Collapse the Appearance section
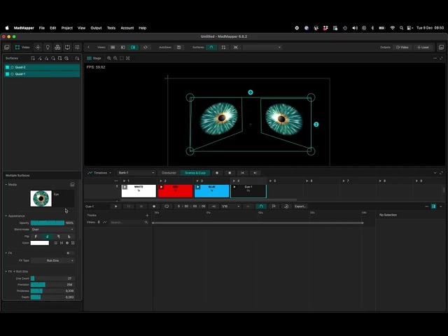This screenshot has height=336, width=448. pos(6,216)
